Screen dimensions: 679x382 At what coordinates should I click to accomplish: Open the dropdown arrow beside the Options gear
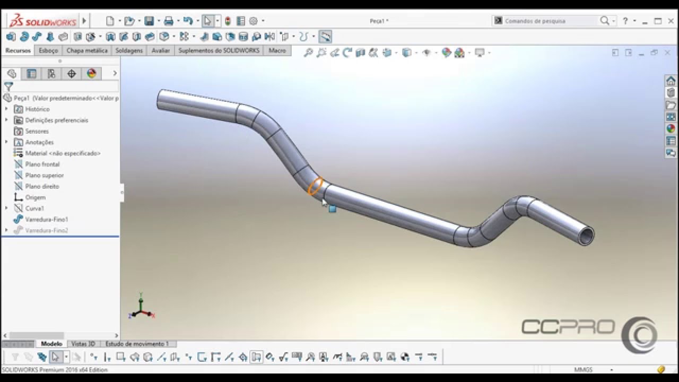[263, 21]
